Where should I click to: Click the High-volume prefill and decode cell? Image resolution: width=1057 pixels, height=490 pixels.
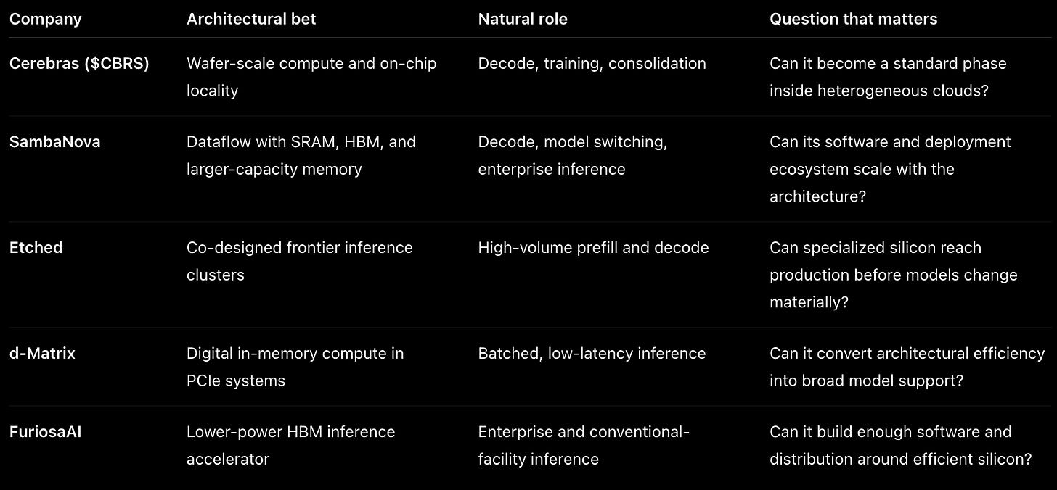tap(594, 248)
